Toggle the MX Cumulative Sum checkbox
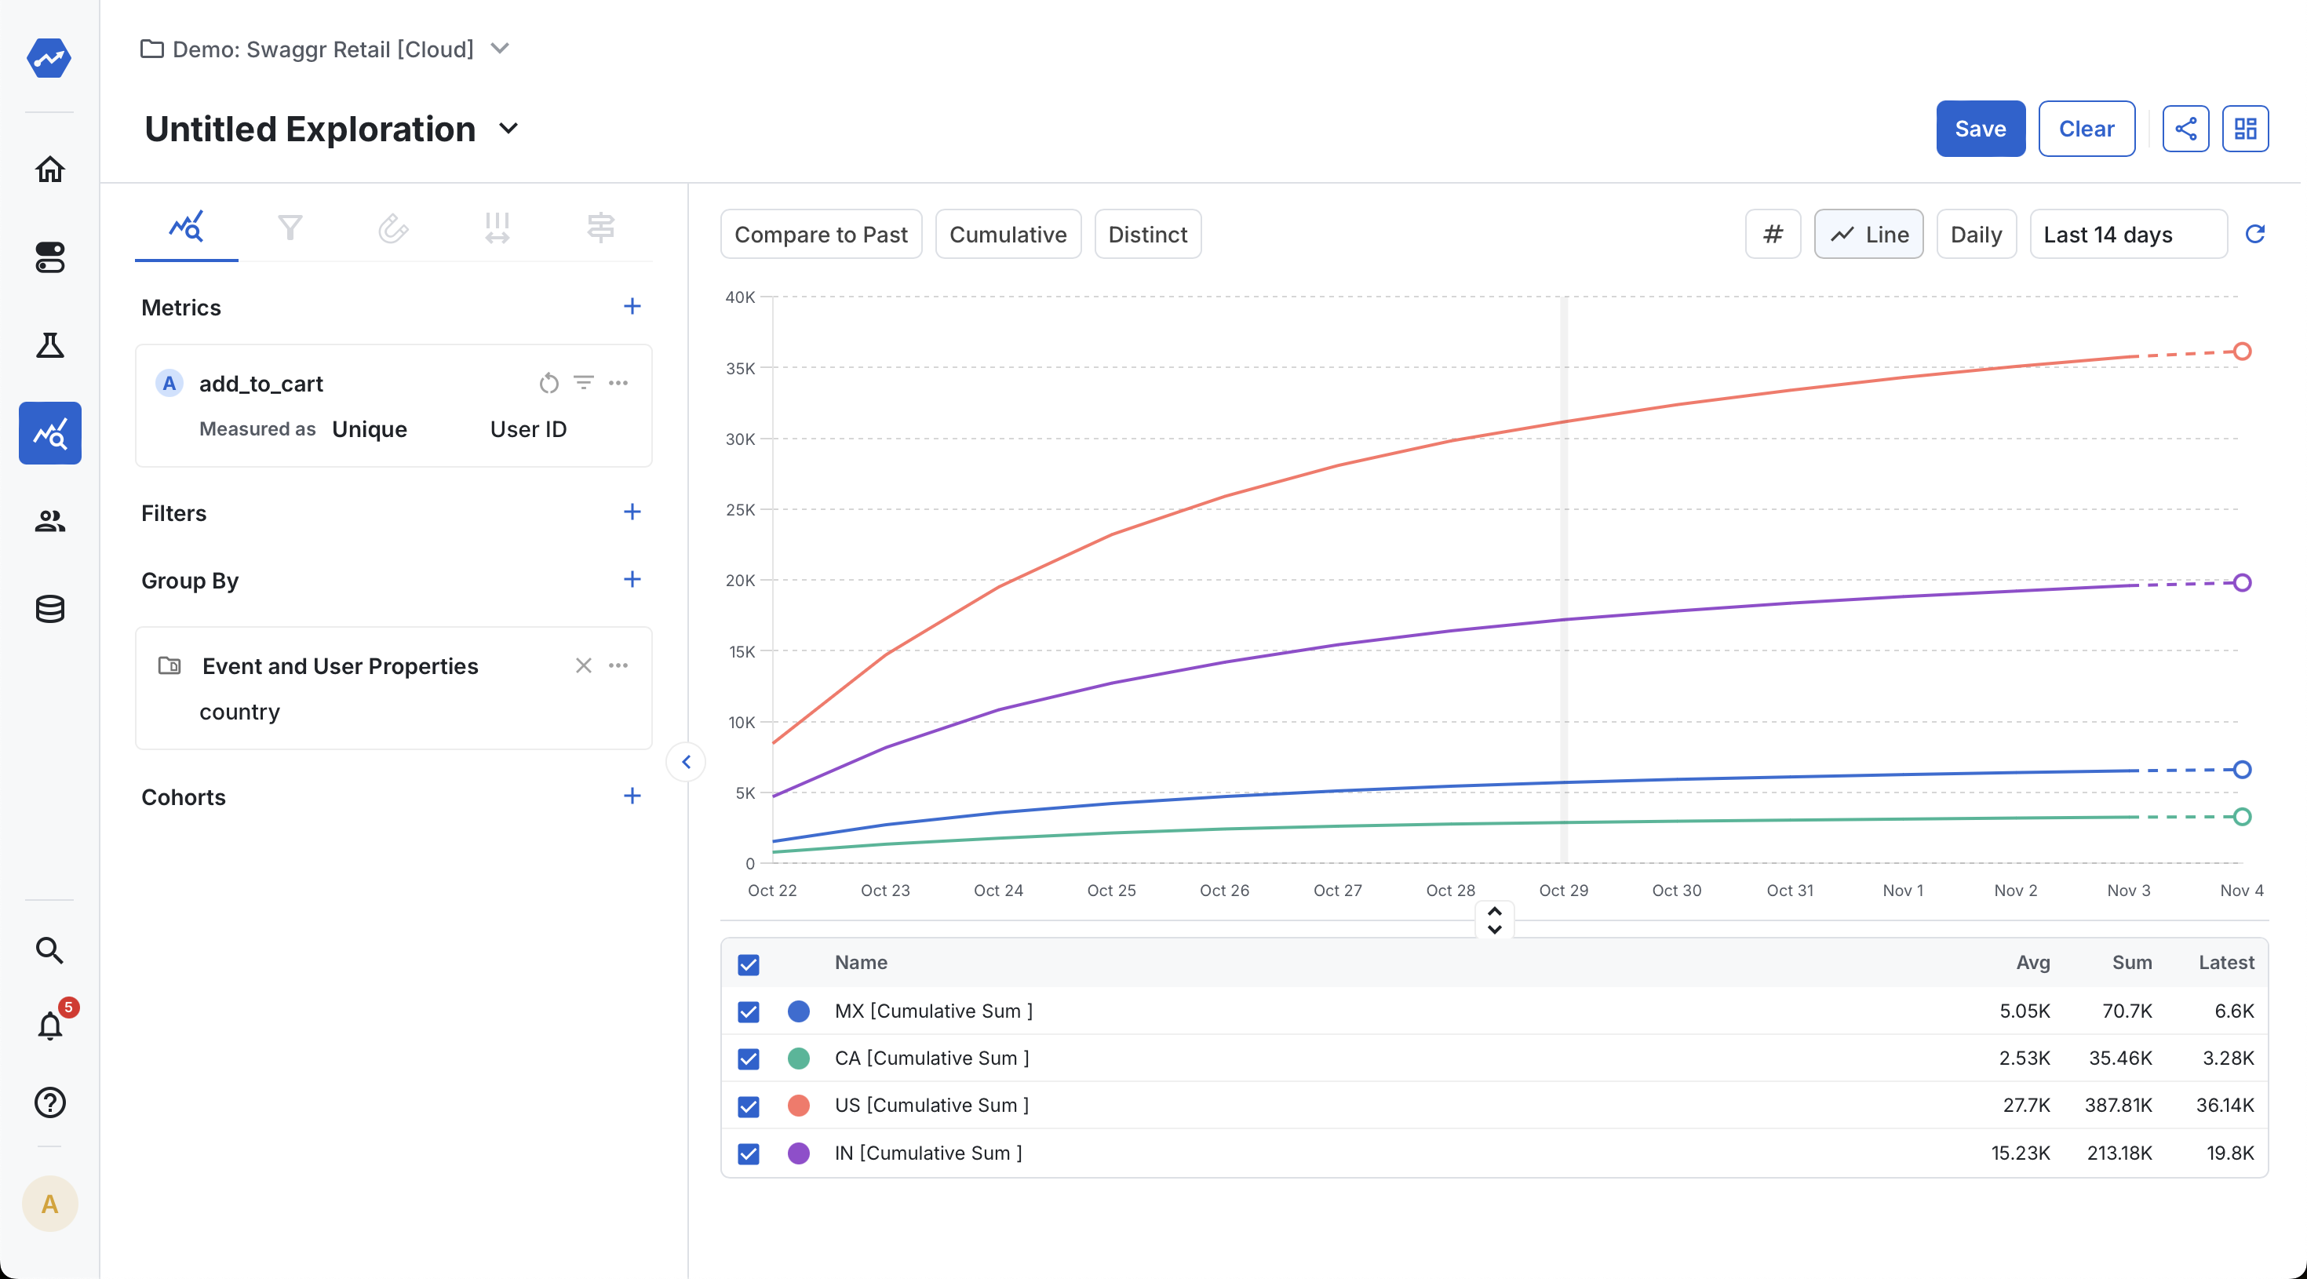The image size is (2307, 1279). 749,1011
